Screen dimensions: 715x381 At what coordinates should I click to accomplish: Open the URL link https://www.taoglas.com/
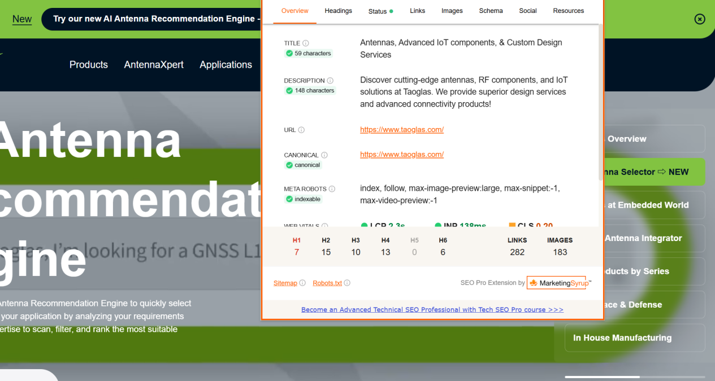[402, 129]
